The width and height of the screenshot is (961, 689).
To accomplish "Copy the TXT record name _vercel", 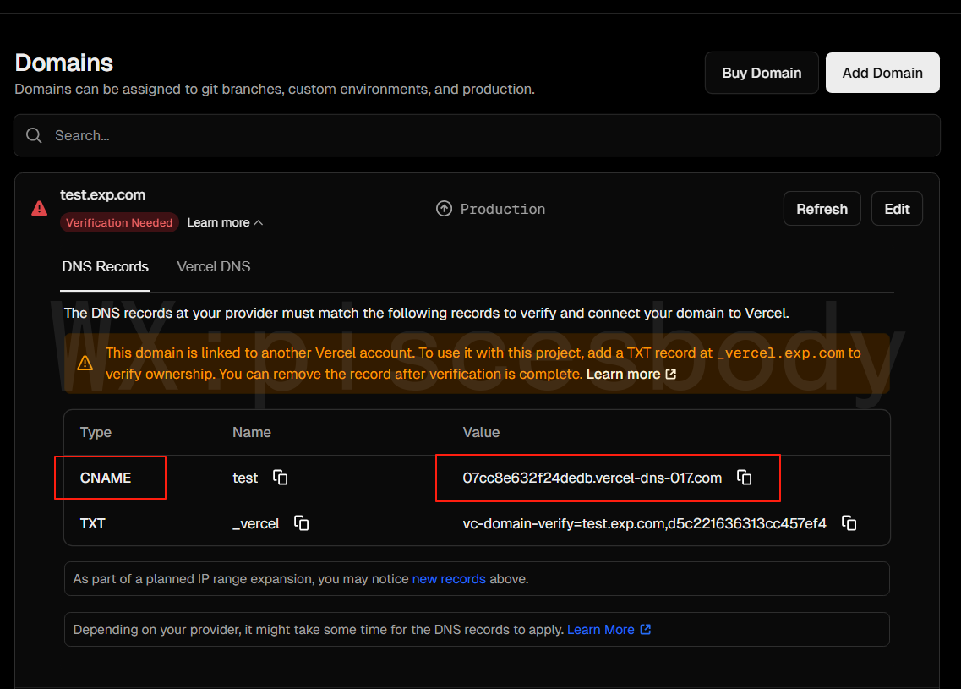I will [301, 523].
